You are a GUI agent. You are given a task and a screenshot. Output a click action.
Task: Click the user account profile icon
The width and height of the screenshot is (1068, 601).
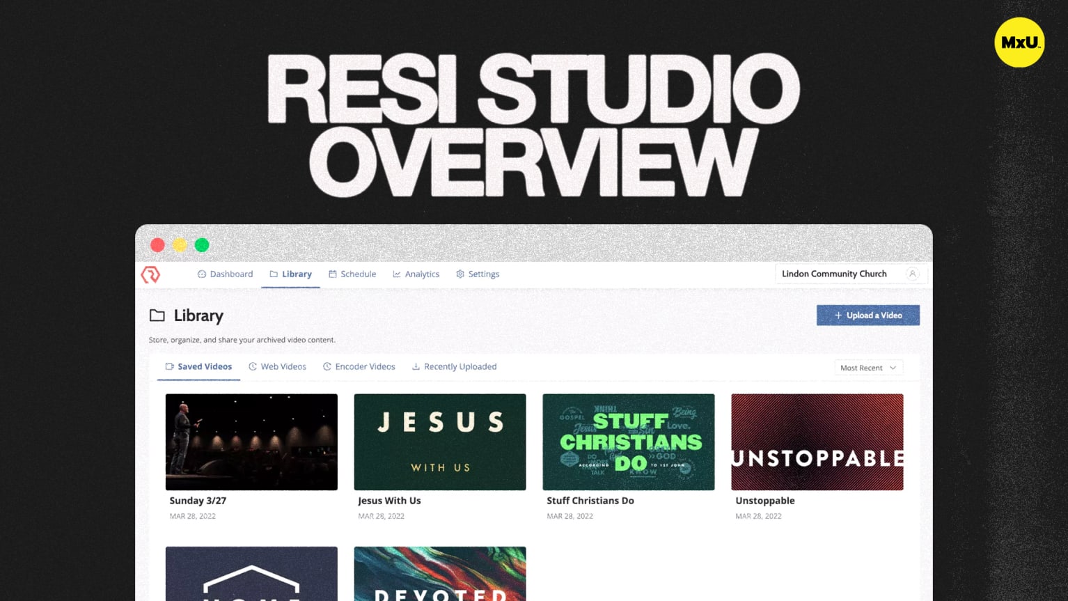[x=913, y=274]
